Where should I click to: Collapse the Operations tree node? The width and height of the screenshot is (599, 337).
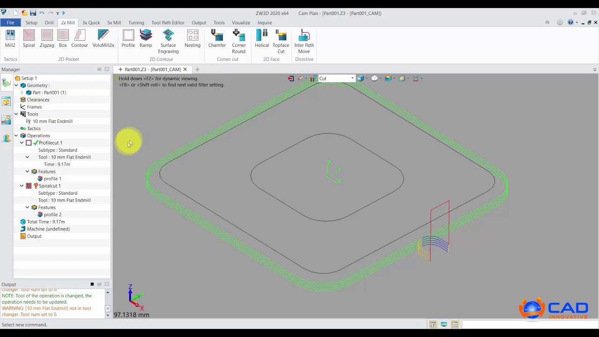click(x=16, y=136)
